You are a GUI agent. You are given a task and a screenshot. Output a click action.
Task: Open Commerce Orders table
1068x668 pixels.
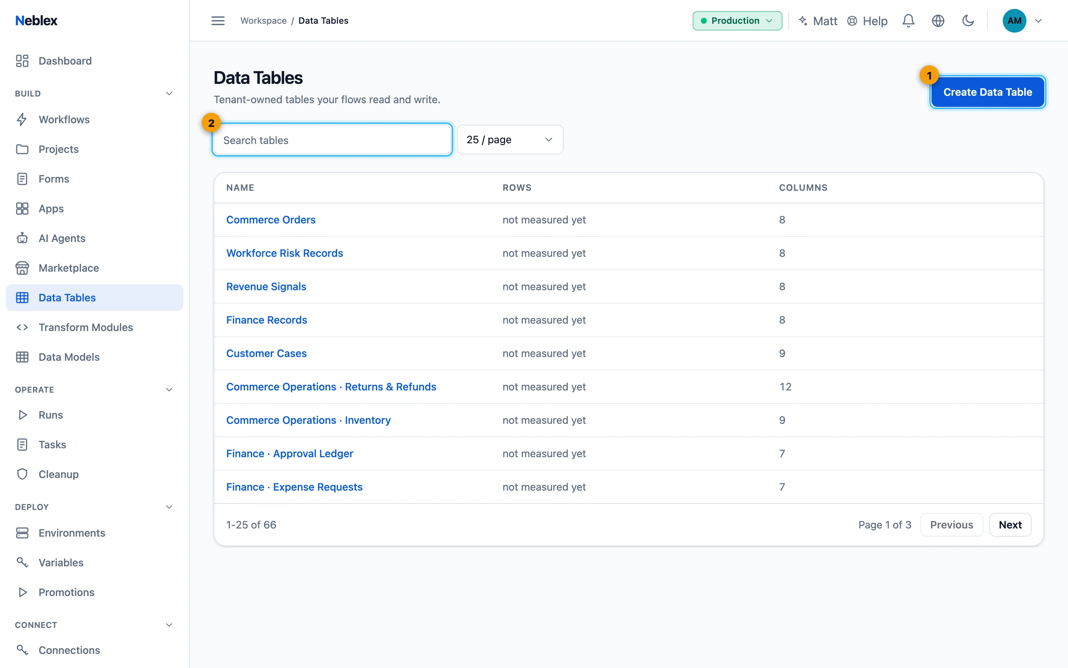(271, 220)
